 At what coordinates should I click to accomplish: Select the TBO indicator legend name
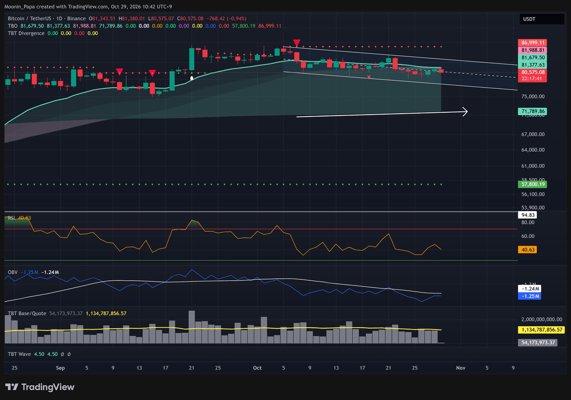point(13,26)
